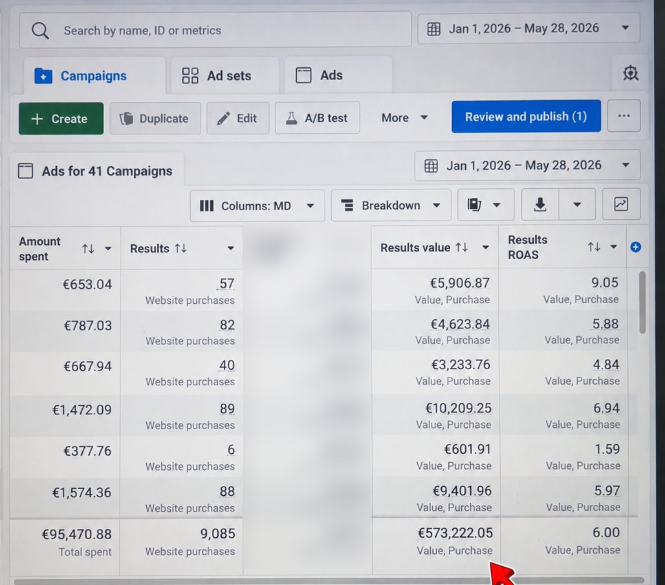Open the charts view icon
Image resolution: width=665 pixels, height=585 pixels.
(621, 204)
